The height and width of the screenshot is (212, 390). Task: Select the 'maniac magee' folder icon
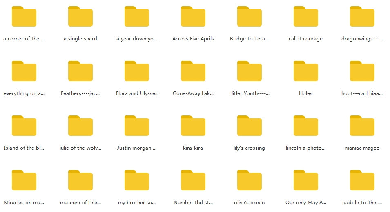pyautogui.click(x=362, y=126)
